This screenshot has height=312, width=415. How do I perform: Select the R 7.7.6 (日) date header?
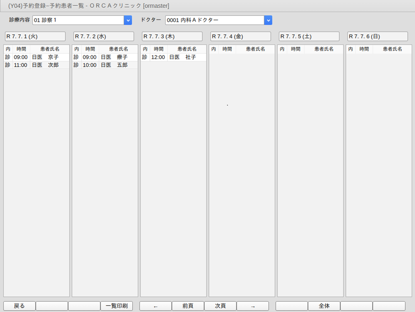coord(377,36)
